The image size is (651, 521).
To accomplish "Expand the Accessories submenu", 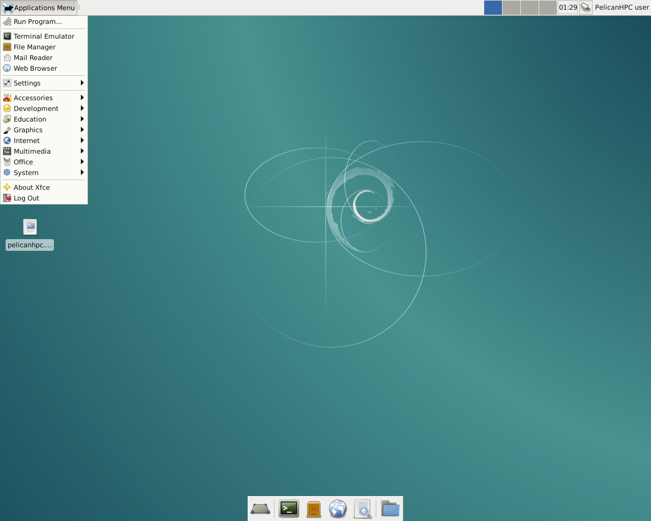I will pyautogui.click(x=44, y=98).
